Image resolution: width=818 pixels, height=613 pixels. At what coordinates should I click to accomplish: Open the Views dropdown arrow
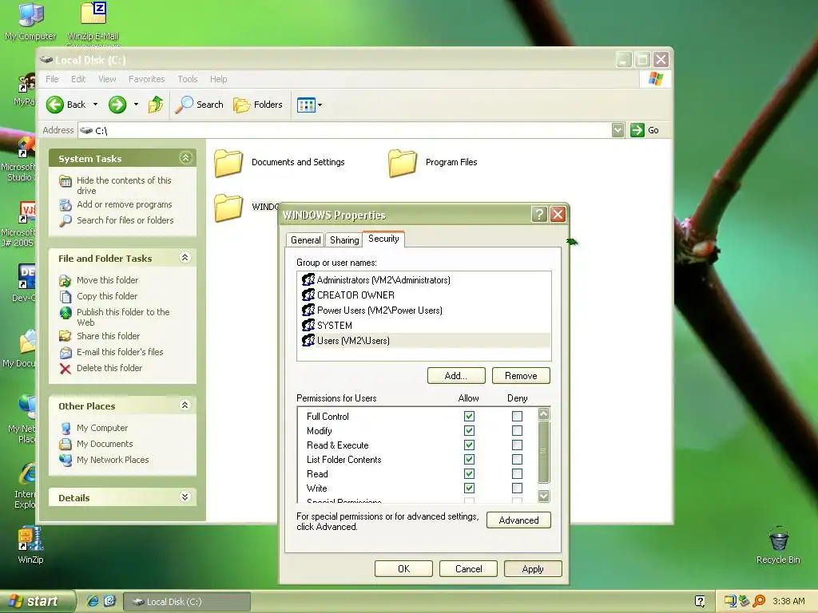[320, 105]
